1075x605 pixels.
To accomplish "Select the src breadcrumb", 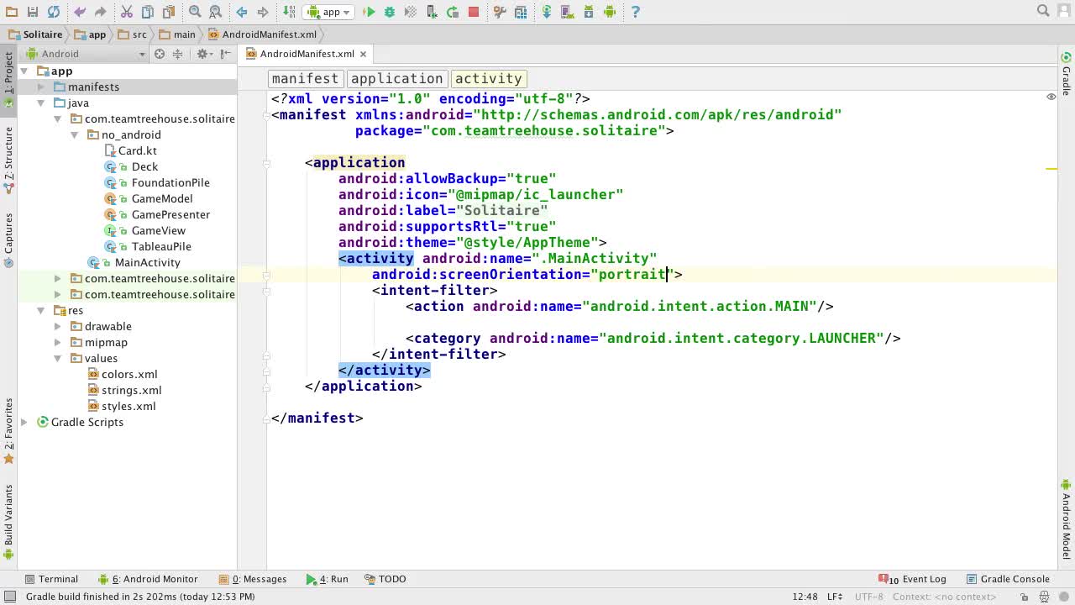I will point(133,34).
